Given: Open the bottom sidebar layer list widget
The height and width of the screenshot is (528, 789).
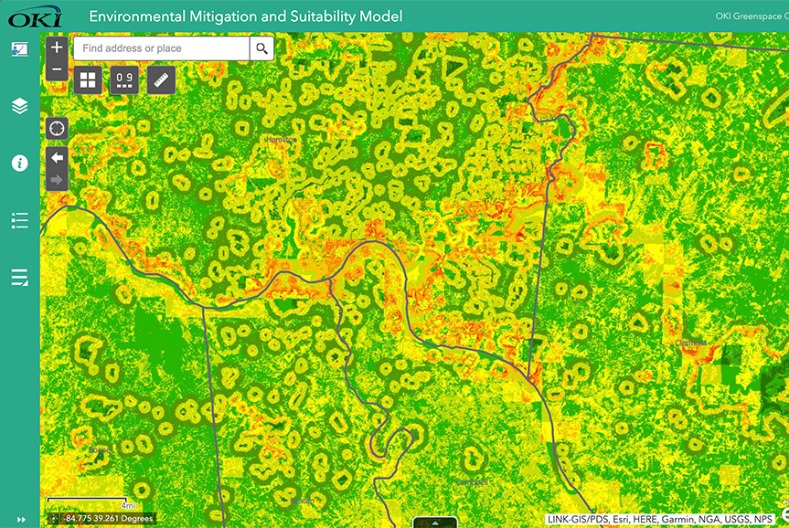Looking at the screenshot, I should coord(18,277).
